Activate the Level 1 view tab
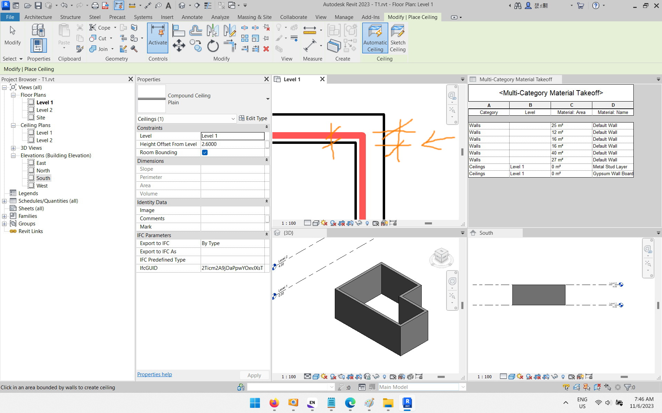The height and width of the screenshot is (413, 662). click(292, 79)
